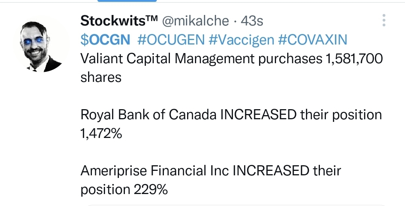Click the 1,472% figure

pos(101,133)
